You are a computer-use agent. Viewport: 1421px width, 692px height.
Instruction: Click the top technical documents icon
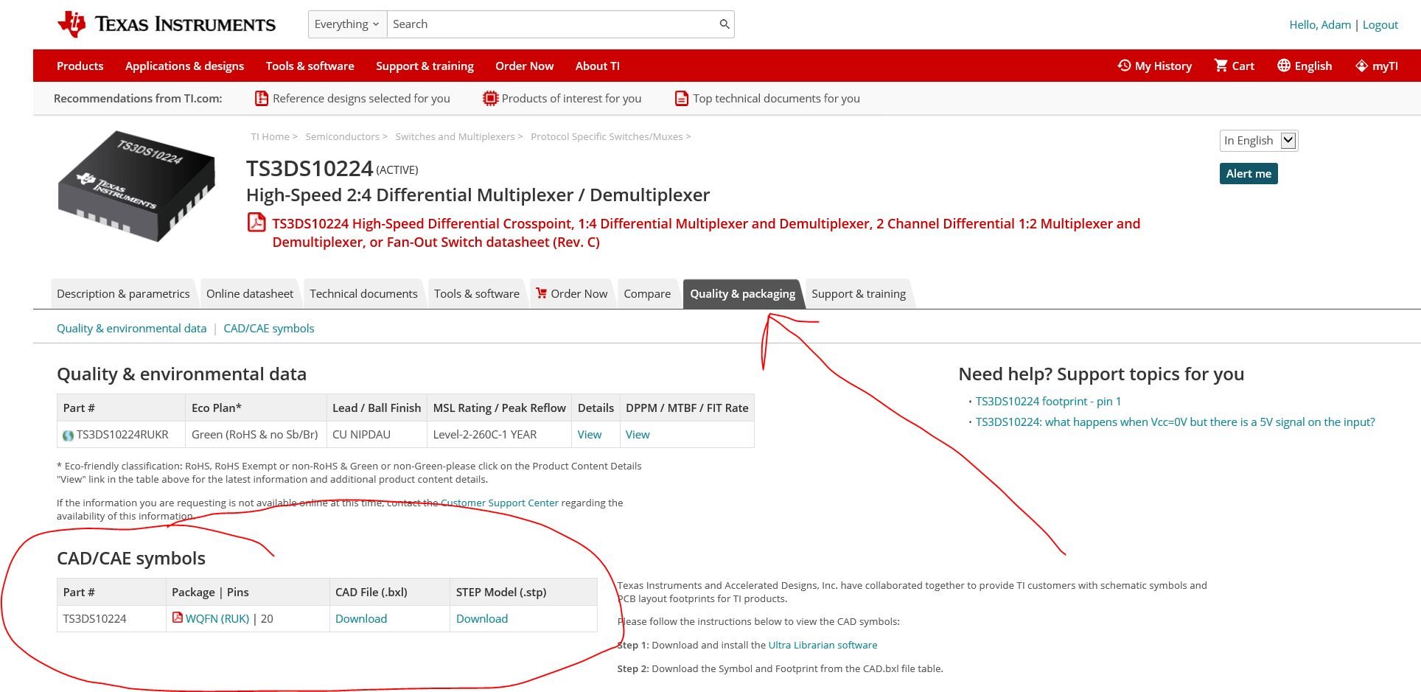[682, 98]
